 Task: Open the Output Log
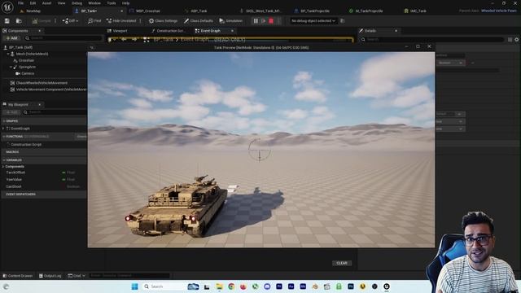coord(50,276)
